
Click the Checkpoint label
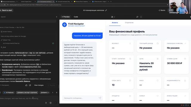coord(5,85)
